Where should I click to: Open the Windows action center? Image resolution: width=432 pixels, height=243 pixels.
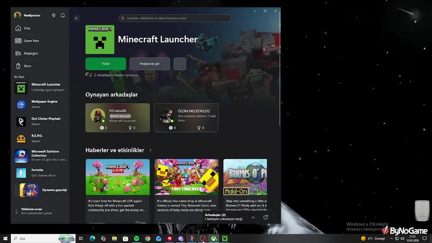coord(425,239)
